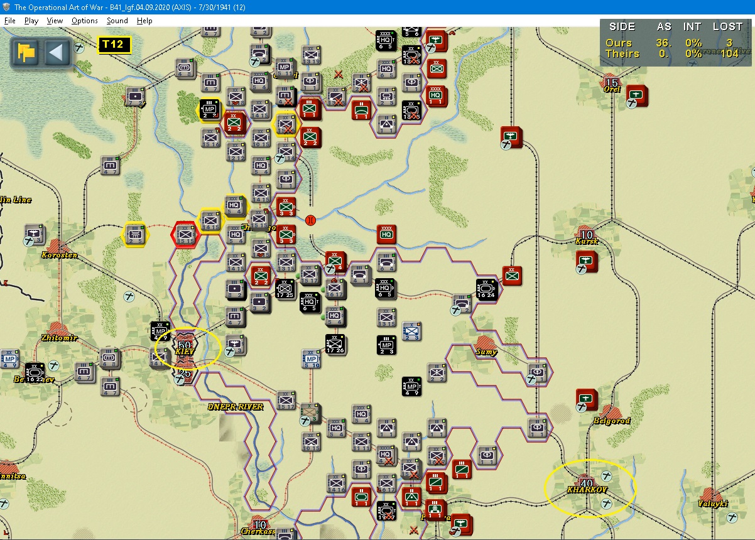This screenshot has width=755, height=540.
Task: Select the black 17-25 armored unit
Action: pos(286,288)
